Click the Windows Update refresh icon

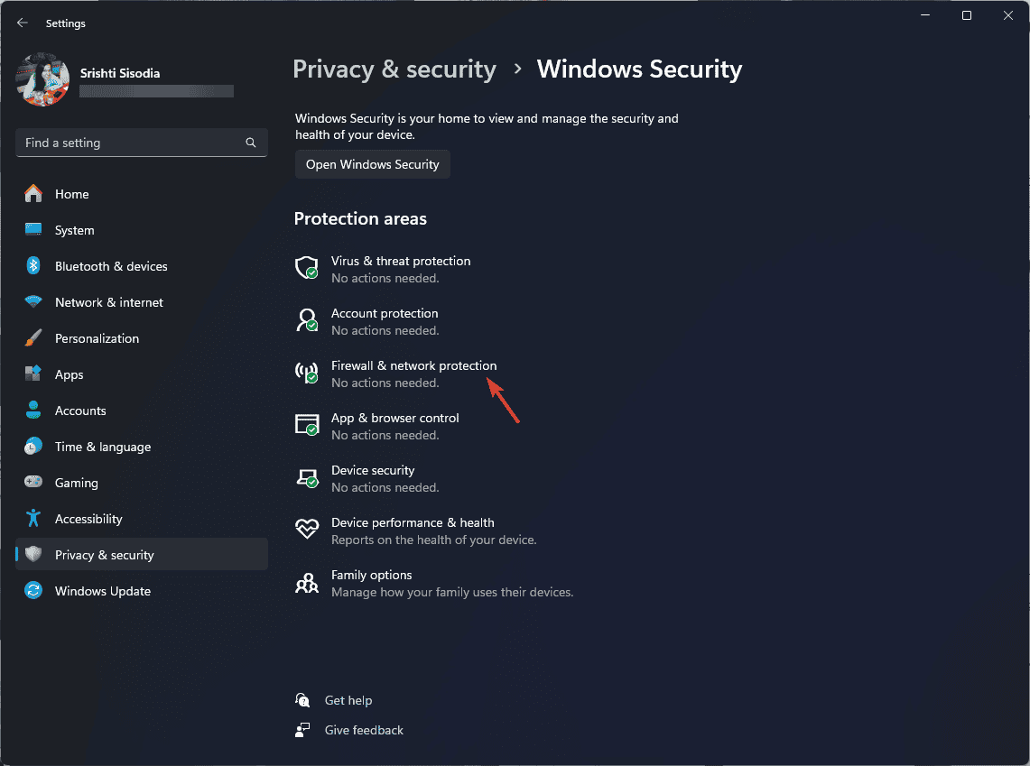click(33, 590)
